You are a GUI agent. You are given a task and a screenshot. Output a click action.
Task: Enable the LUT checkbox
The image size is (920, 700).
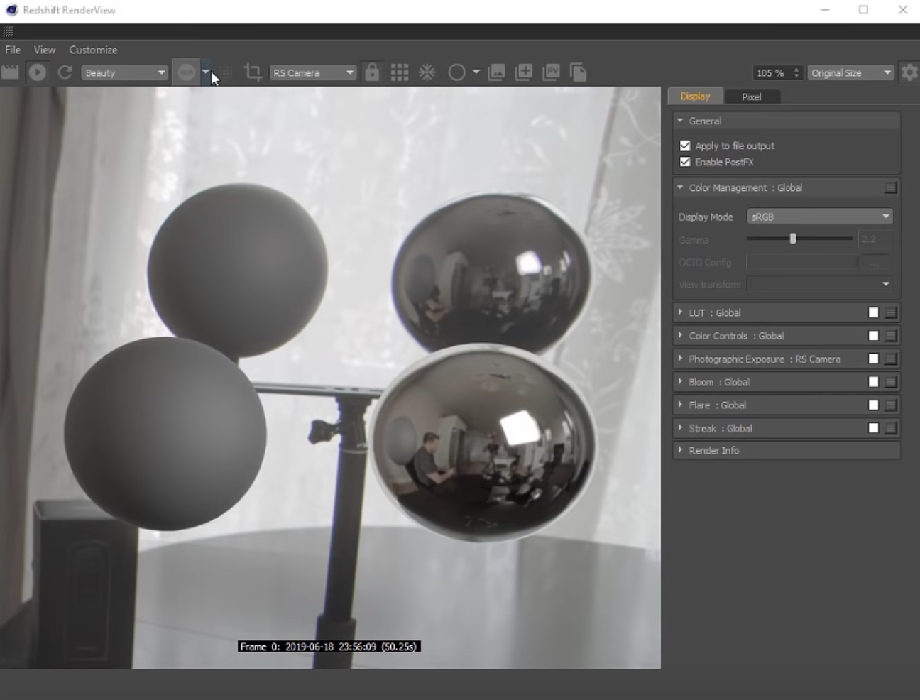click(x=873, y=312)
